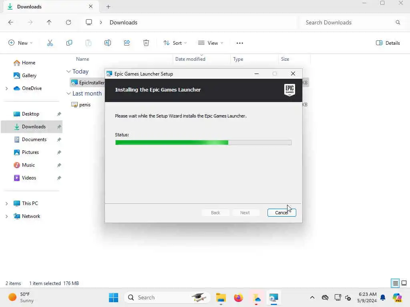Open the weather widget showing 50°F Sunny
This screenshot has height=307, width=410.
click(21, 297)
